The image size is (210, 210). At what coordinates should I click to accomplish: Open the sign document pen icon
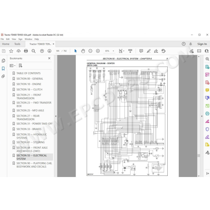coord(156,51)
